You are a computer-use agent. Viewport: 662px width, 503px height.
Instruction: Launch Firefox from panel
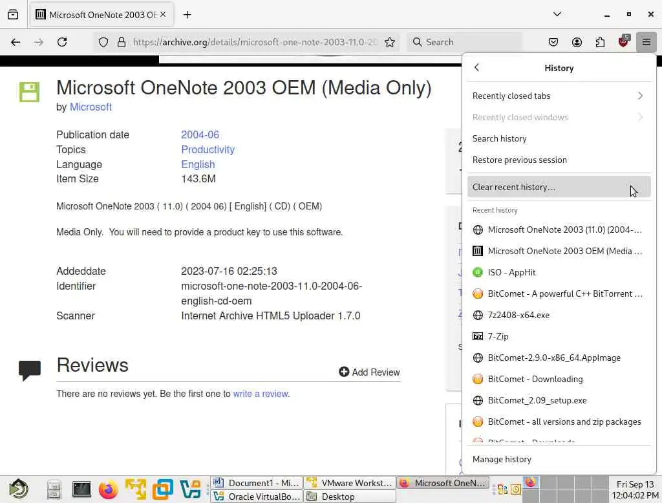109,490
